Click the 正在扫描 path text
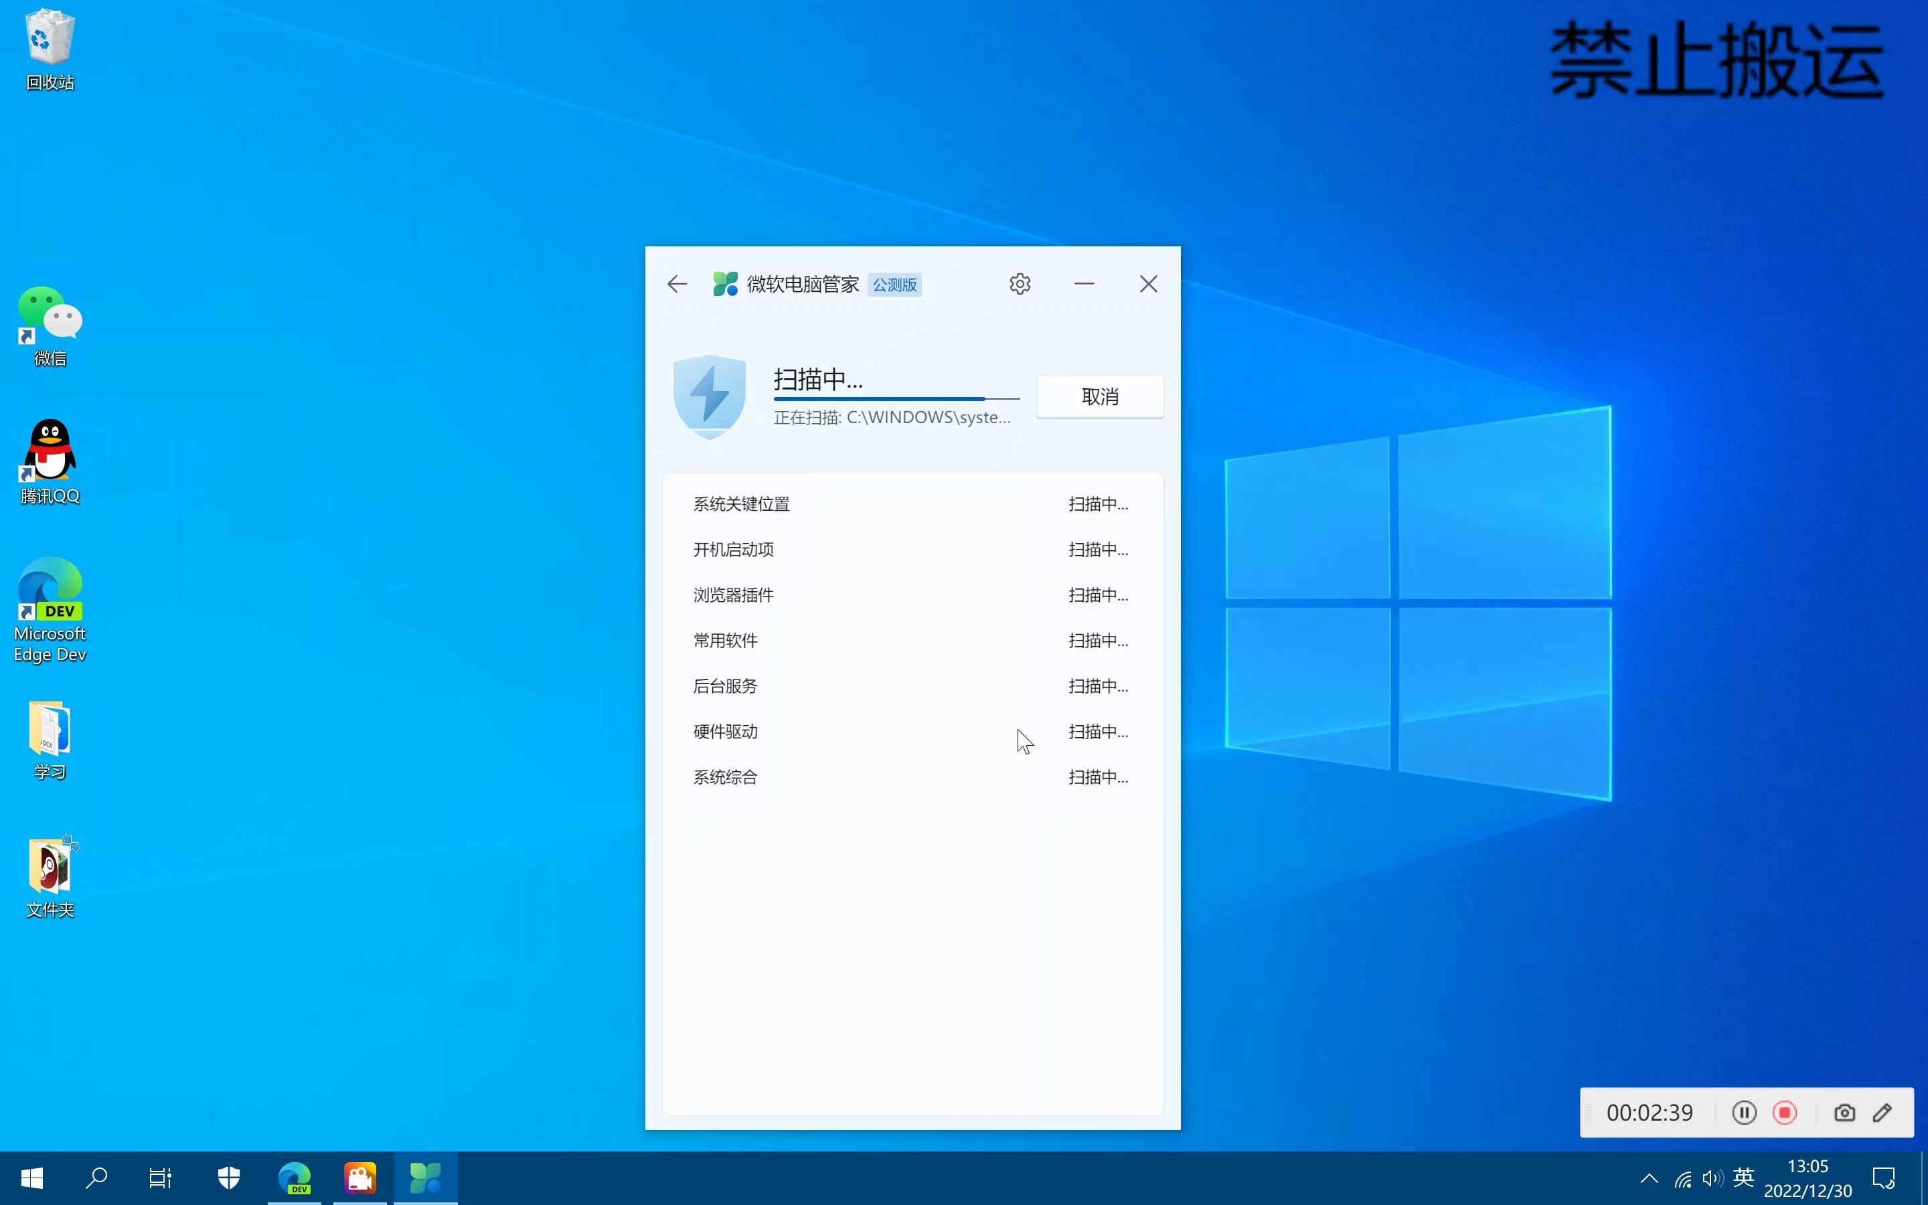Image resolution: width=1928 pixels, height=1205 pixels. click(892, 418)
